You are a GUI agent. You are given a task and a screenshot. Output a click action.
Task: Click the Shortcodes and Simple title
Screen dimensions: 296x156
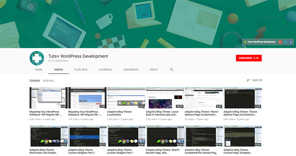pos(44,151)
